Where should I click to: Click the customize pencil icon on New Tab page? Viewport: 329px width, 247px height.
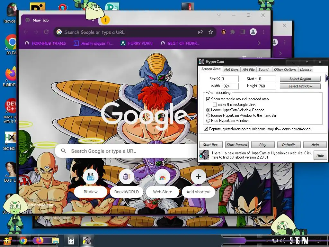pos(260,203)
